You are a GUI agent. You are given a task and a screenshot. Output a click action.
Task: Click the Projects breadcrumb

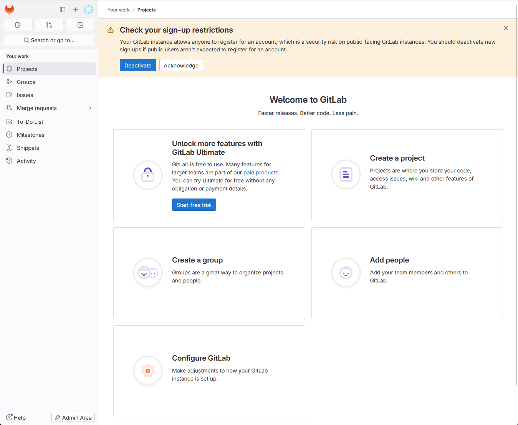147,10
